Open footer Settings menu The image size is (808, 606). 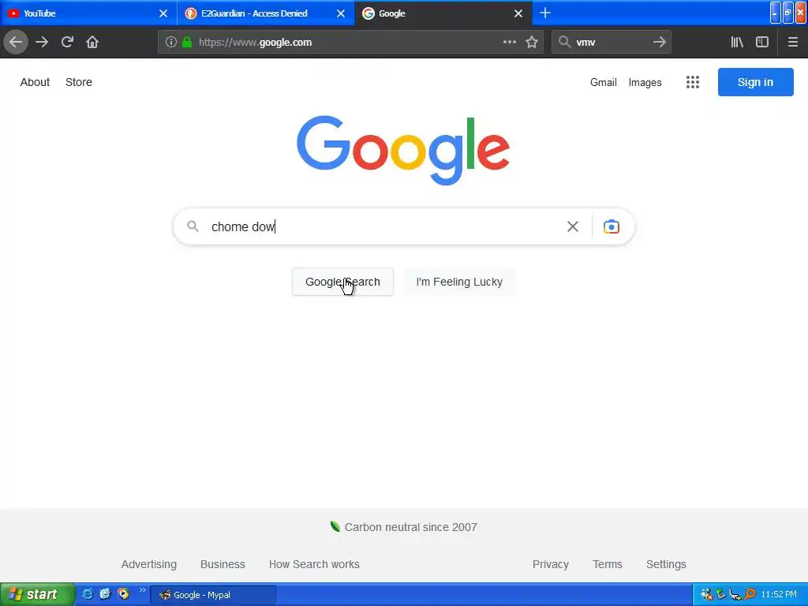click(x=666, y=564)
